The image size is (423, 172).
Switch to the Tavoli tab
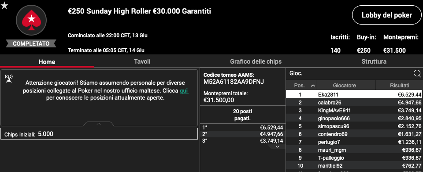coord(142,61)
